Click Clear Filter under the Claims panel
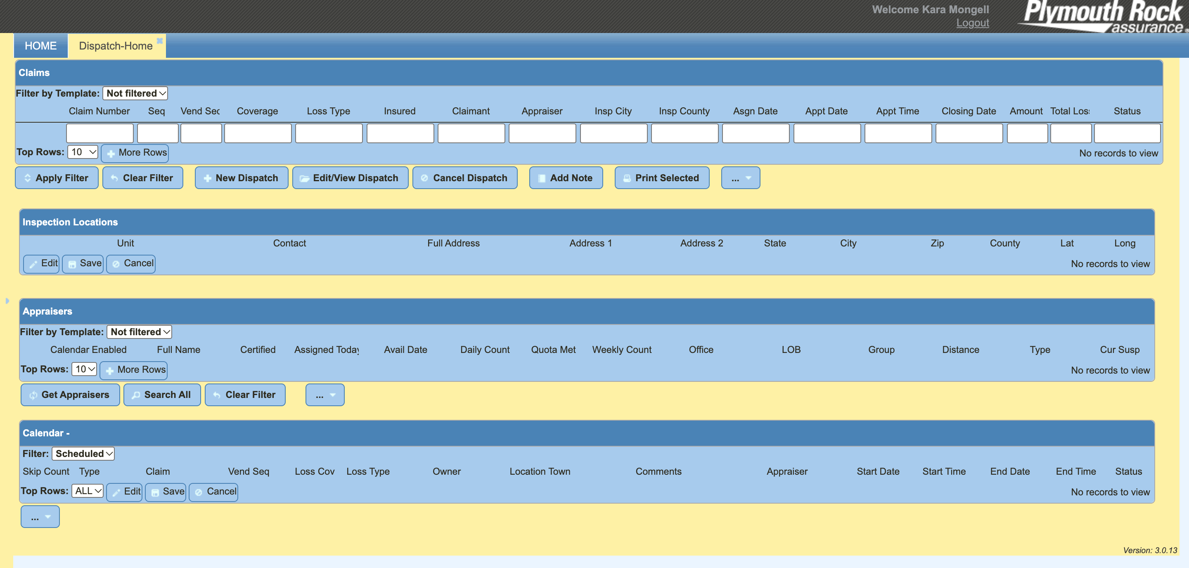Image resolution: width=1189 pixels, height=568 pixels. click(x=142, y=177)
